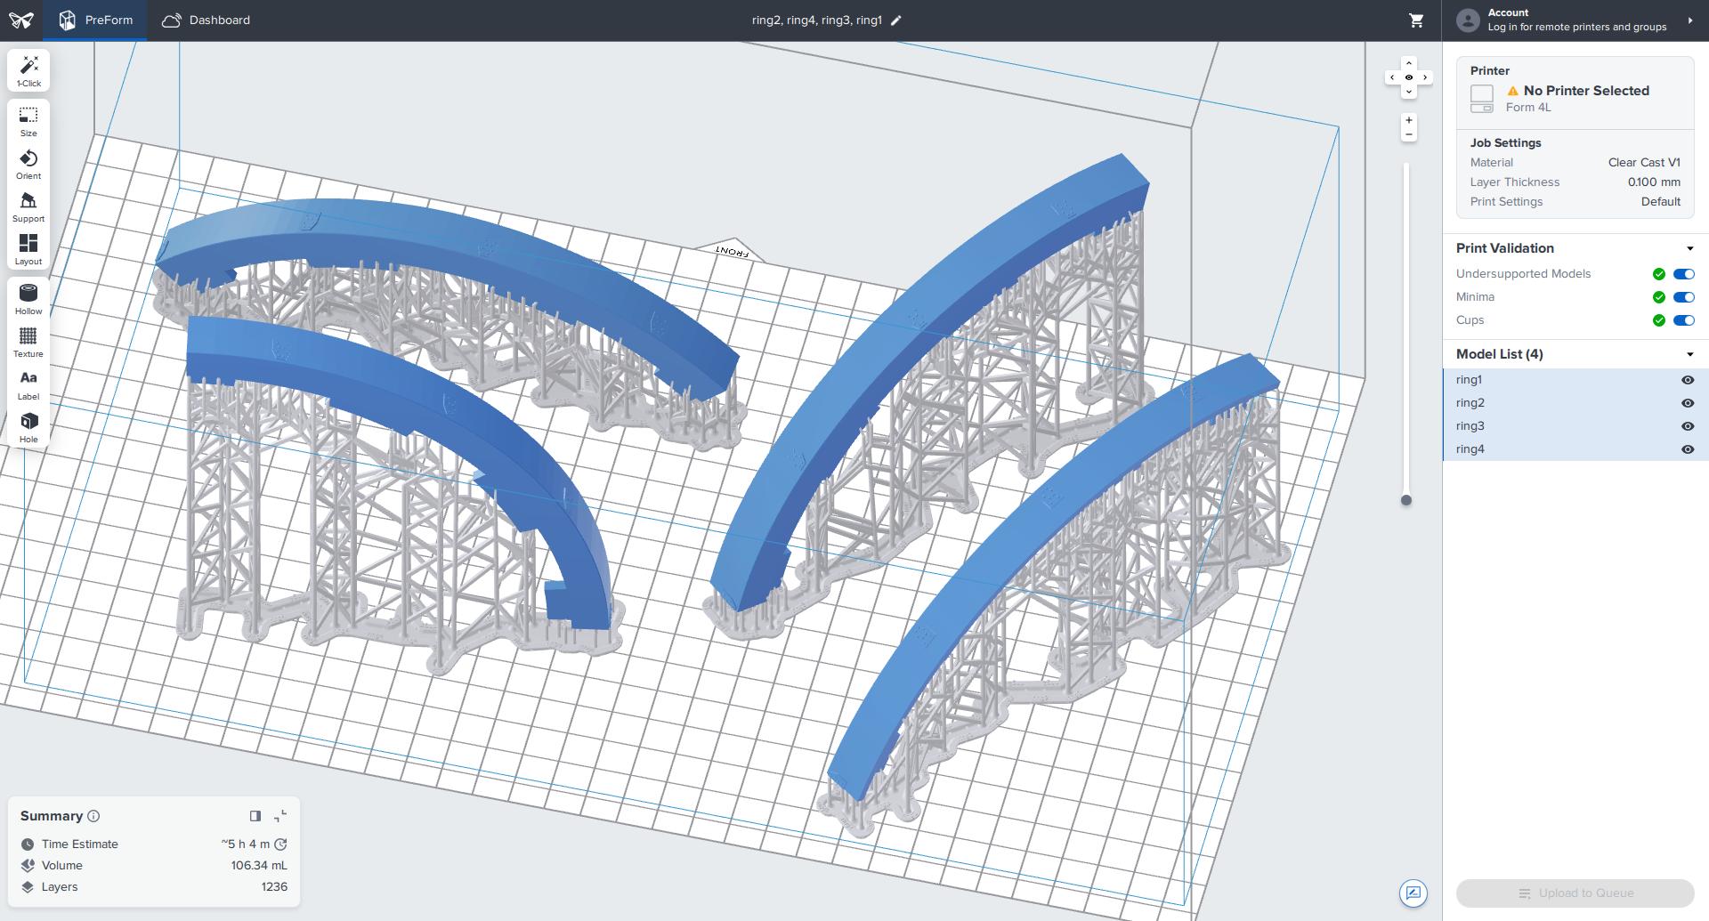
Task: Collapse the Print Validation section
Action: coord(1689,249)
